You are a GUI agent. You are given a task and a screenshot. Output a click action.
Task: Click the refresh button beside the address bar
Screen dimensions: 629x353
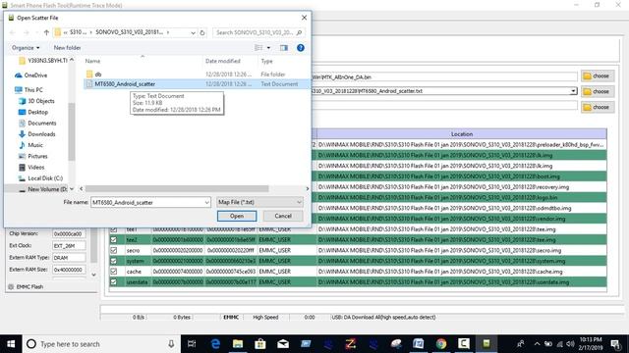pos(202,32)
